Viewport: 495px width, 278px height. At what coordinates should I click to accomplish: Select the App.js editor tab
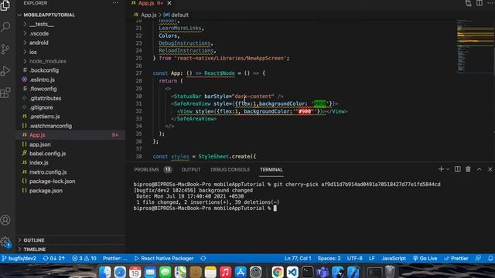point(150,3)
